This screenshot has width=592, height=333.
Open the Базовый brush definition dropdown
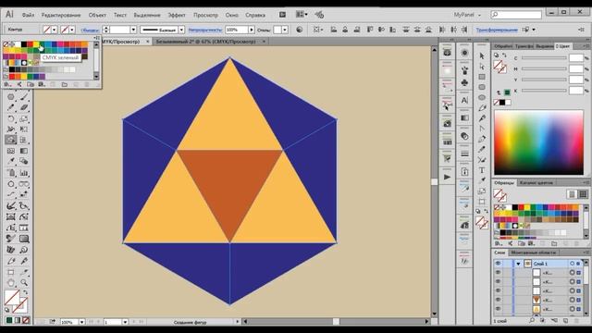click(181, 30)
